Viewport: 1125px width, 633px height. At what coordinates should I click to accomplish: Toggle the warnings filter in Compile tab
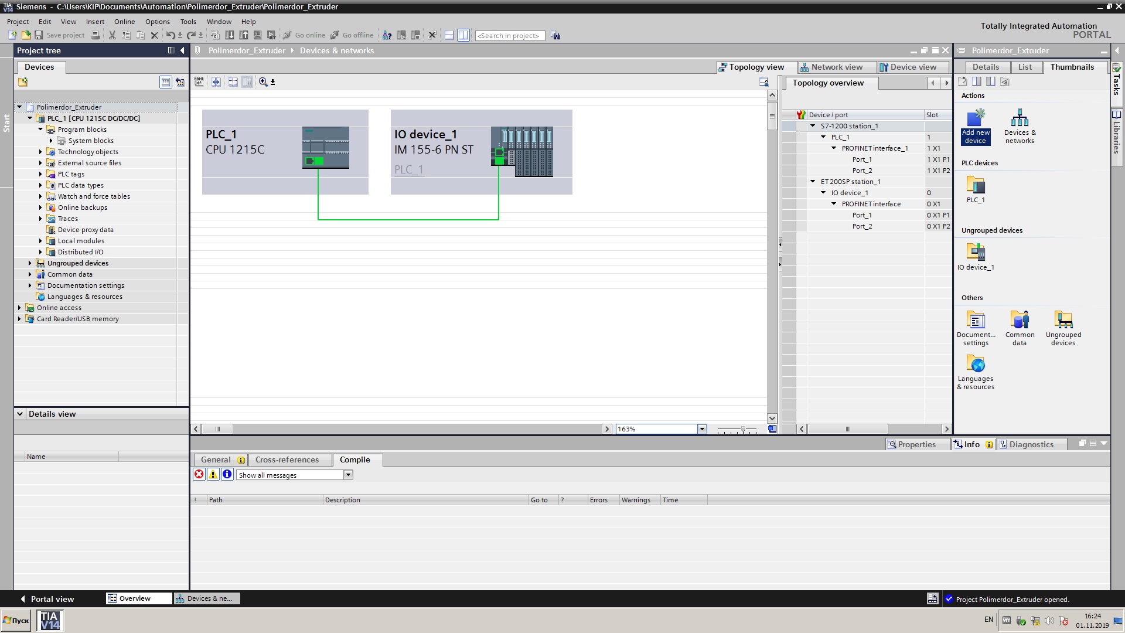213,475
